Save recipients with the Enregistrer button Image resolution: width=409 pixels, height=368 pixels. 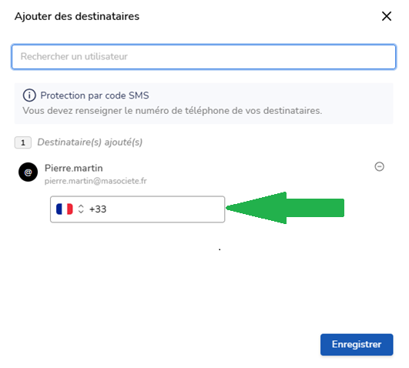[357, 345]
